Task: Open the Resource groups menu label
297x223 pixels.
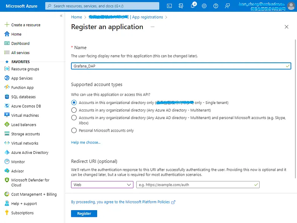Action: click(25, 69)
